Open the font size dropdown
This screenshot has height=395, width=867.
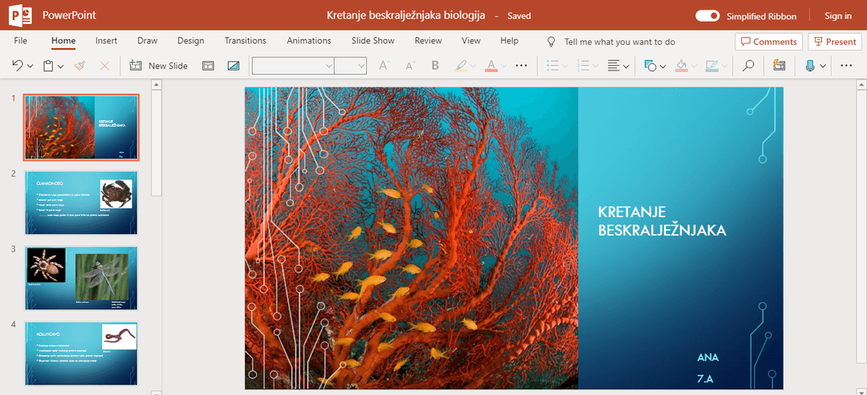[361, 66]
